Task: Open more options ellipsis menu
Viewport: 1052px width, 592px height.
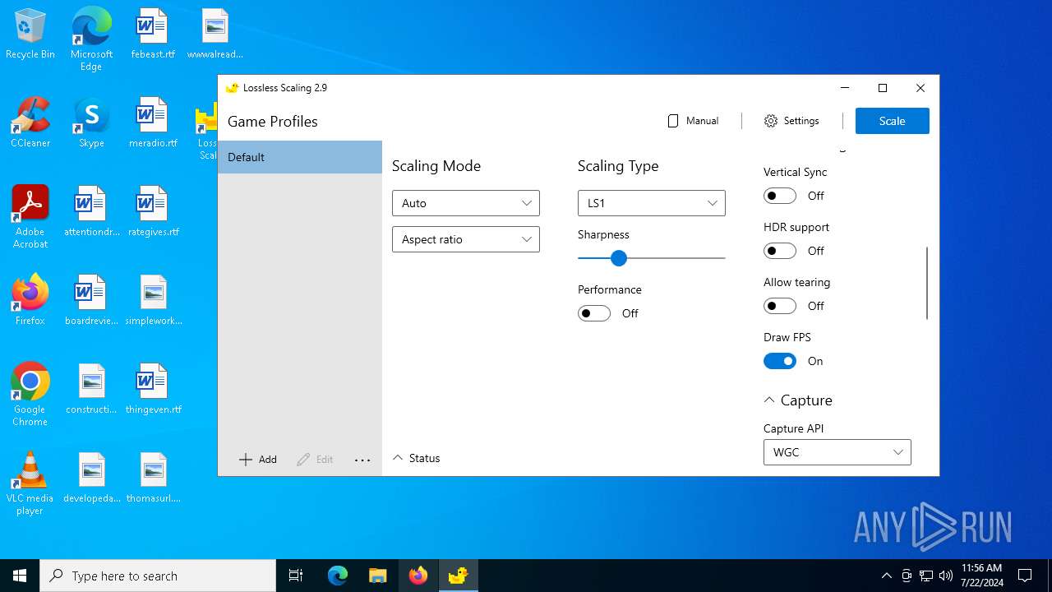Action: click(362, 460)
